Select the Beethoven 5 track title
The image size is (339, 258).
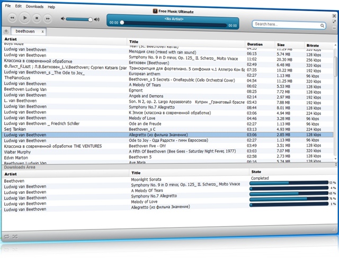tap(140, 157)
